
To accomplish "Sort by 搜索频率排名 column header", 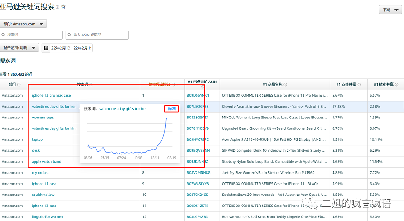I will point(159,84).
